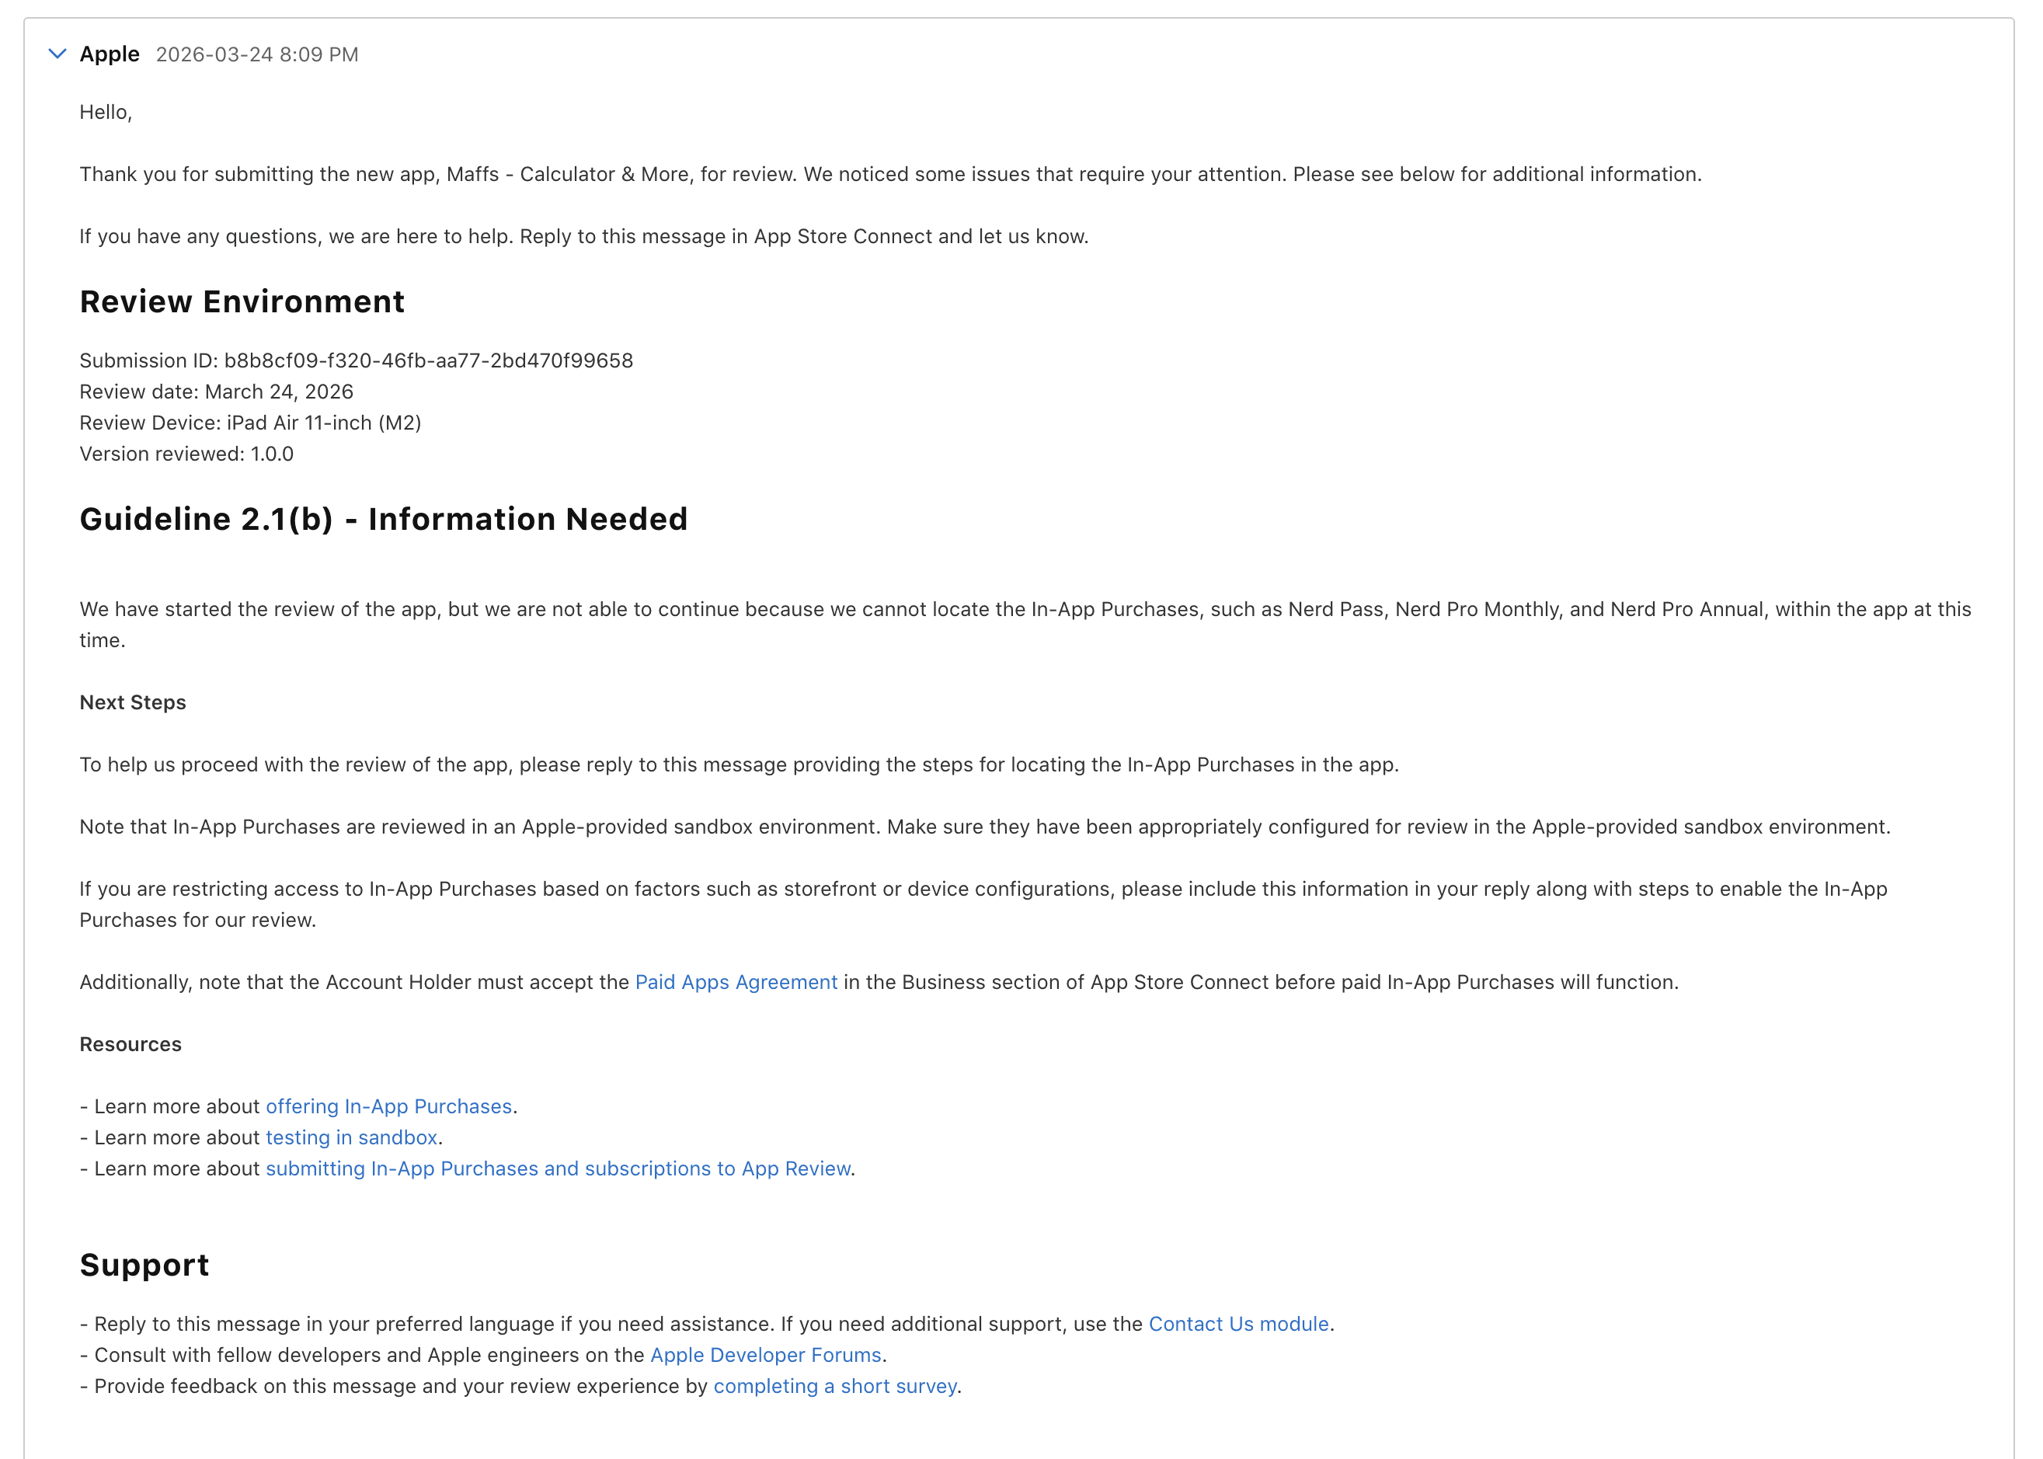Open the Paid Apps Agreement link
The image size is (2043, 1459).
click(735, 982)
